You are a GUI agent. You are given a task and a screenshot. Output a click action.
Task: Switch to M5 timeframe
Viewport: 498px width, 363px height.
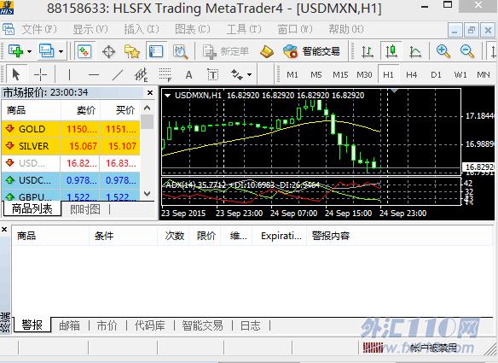coord(316,75)
